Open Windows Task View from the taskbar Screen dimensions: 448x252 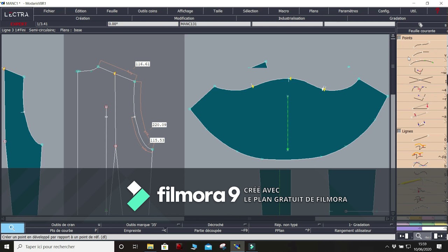[x=135, y=247]
